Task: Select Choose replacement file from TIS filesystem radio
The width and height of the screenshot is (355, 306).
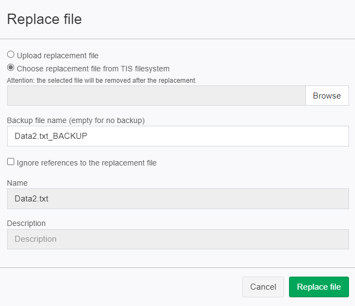Action: tap(11, 68)
